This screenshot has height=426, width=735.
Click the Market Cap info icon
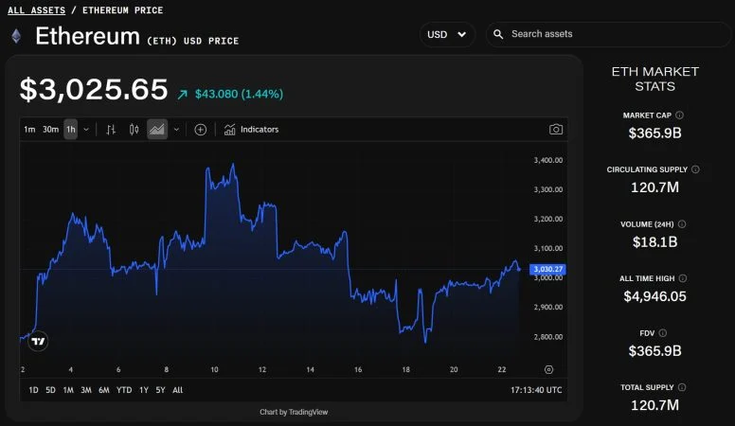click(680, 115)
